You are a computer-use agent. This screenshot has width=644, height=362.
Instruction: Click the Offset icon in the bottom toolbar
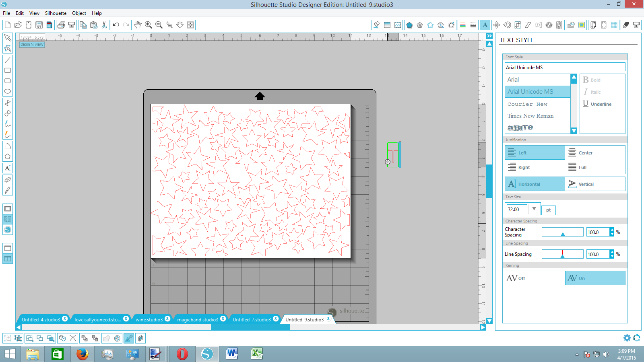coord(117,338)
